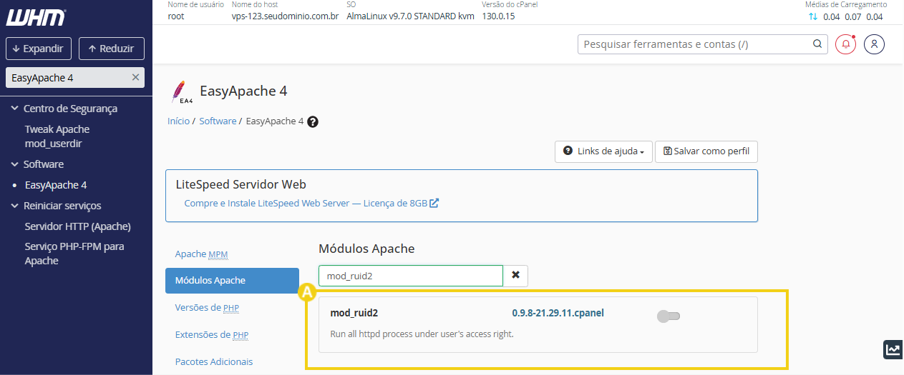This screenshot has height=375, width=904.
Task: Click hostname vps-123.seudominio.com.br
Action: (x=285, y=16)
